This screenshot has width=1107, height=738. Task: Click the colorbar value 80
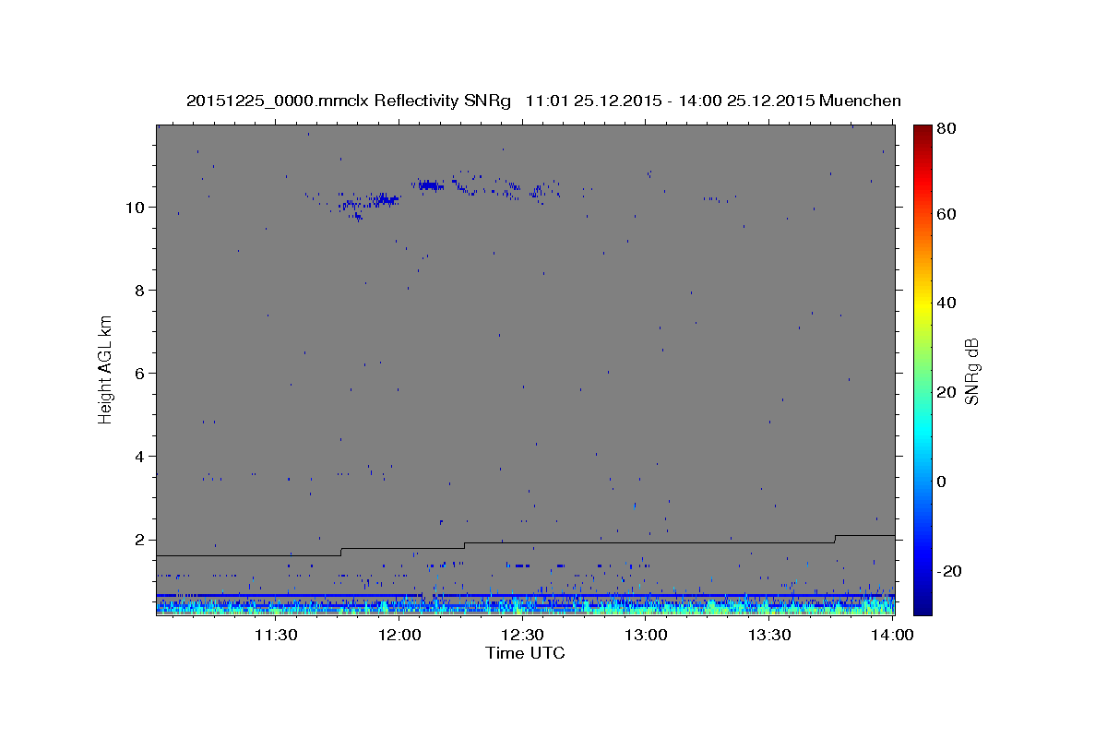[x=946, y=129]
